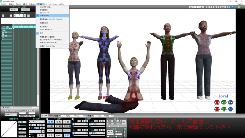245x138 pixels.
Task: Click the 再生 play button
Action: (x=110, y=131)
